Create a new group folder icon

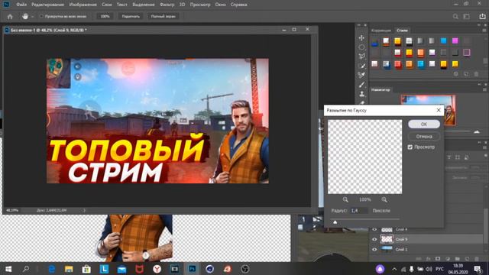point(457,259)
